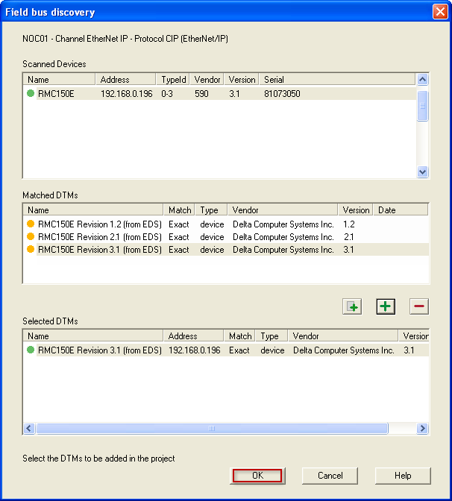
Task: Click orange dot beside RMC150E Revision 2.1
Action: tap(31, 237)
